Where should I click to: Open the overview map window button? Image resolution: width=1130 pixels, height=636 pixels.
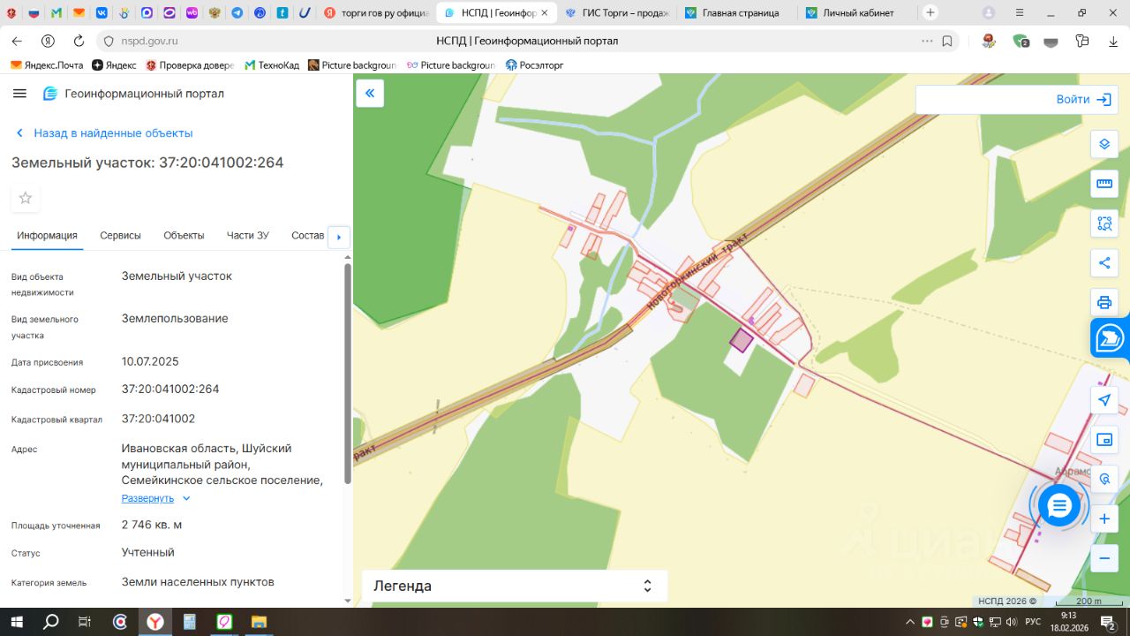coord(1104,440)
